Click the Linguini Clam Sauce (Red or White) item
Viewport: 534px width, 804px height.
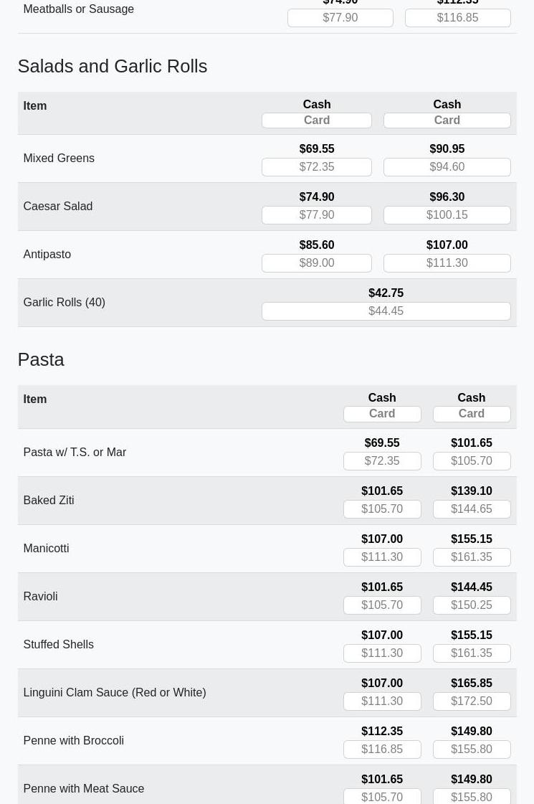point(114,693)
